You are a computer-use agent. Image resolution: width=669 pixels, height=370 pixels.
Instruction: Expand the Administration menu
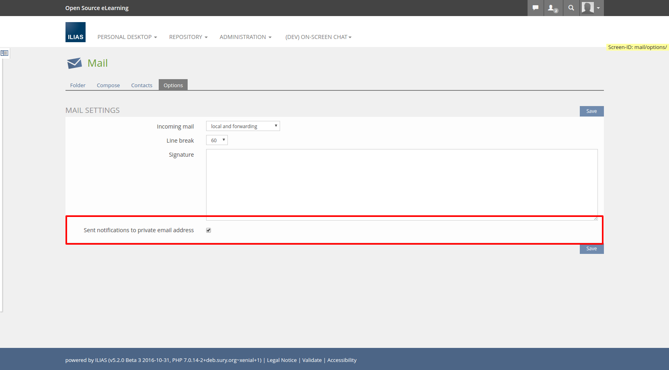[x=245, y=37]
